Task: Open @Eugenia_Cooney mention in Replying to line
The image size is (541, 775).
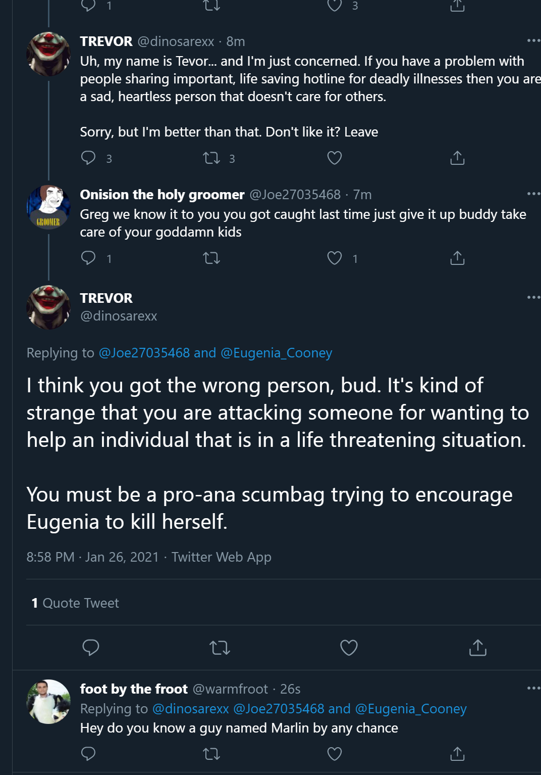Action: pos(277,353)
